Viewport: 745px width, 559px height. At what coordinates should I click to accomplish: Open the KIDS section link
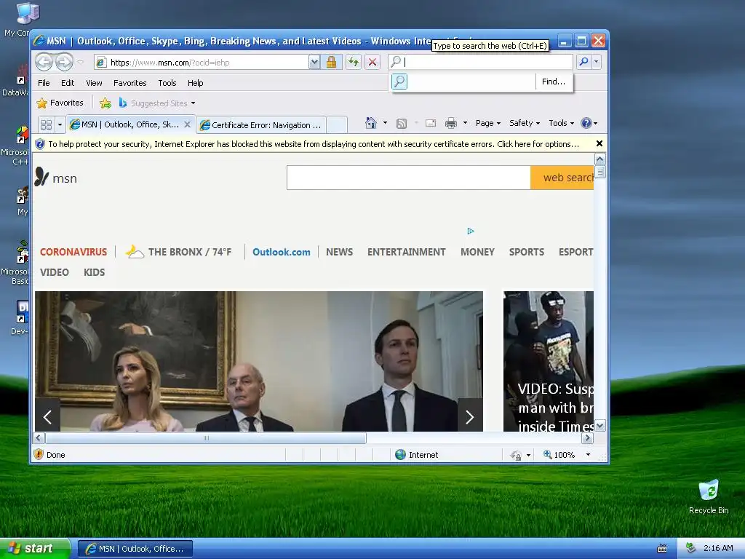[x=94, y=272]
